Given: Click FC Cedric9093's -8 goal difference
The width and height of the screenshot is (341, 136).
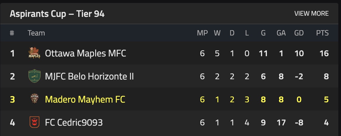Looking at the screenshot, I should 299,122.
